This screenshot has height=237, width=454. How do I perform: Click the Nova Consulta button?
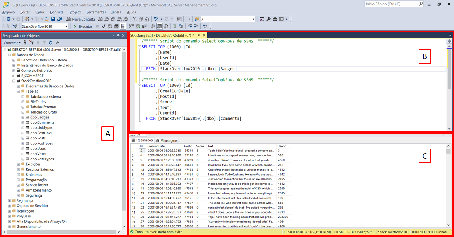80,19
